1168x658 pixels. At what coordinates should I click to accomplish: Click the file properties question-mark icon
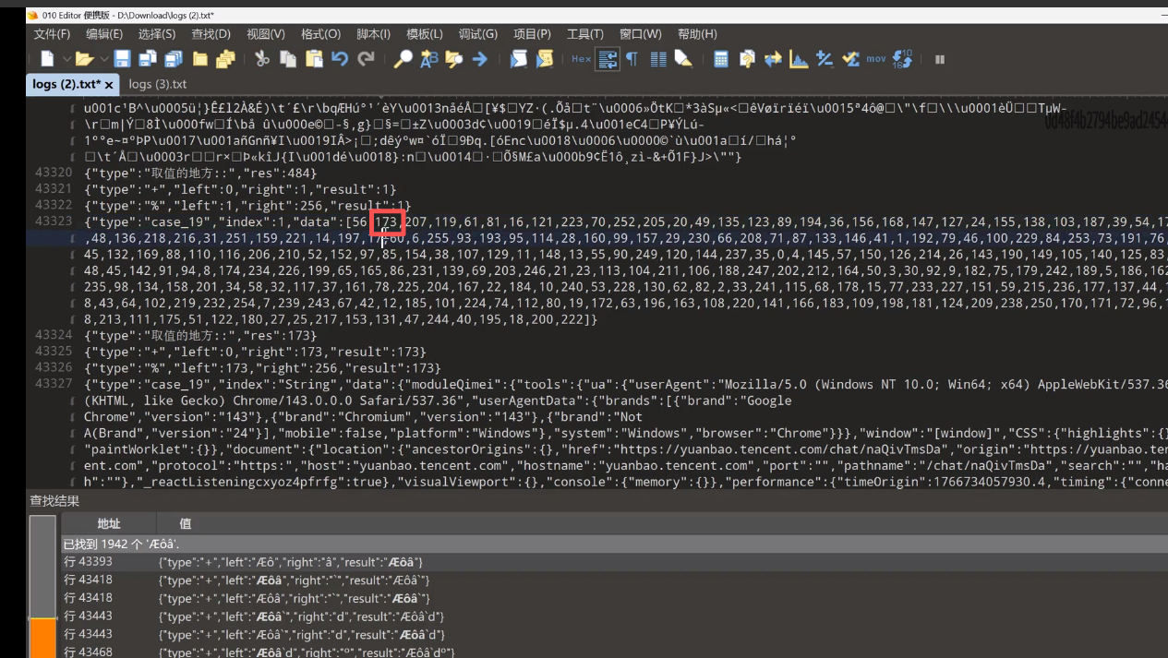tap(747, 59)
